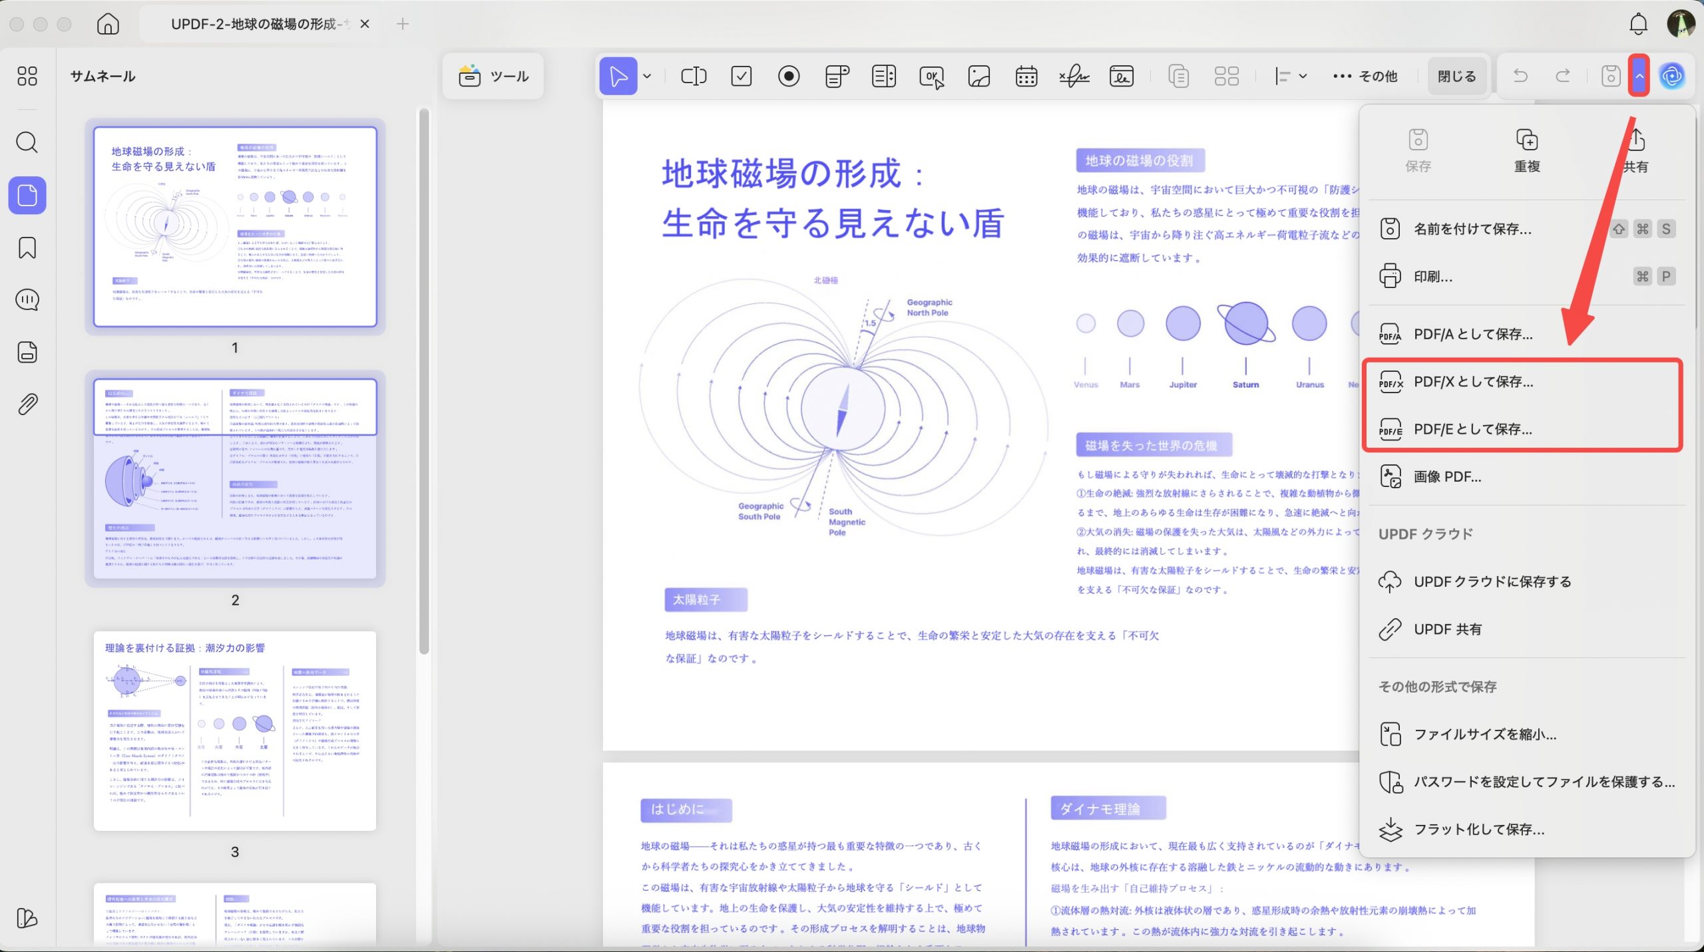Click the undo icon
This screenshot has width=1704, height=952.
point(1521,76)
